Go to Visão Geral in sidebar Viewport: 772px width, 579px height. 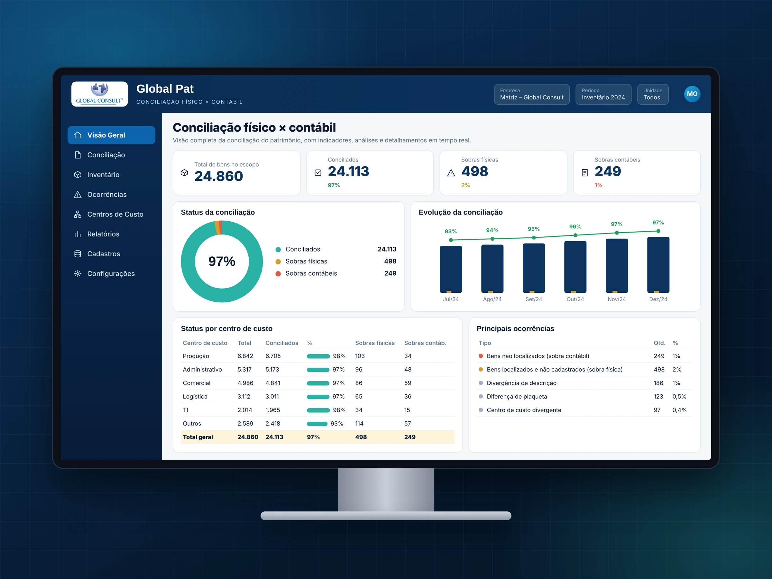tap(111, 135)
